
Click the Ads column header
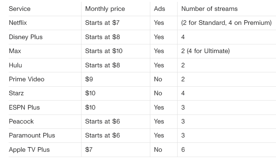(x=160, y=9)
